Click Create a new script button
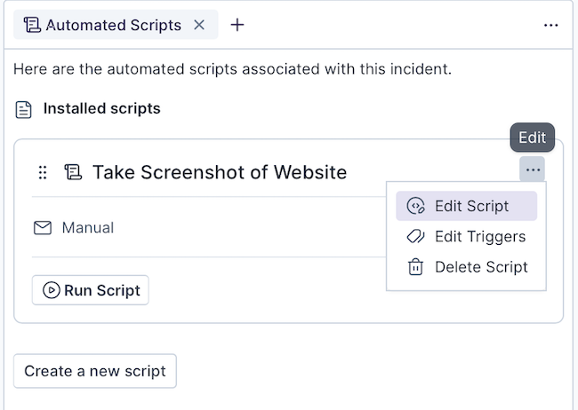 point(95,371)
